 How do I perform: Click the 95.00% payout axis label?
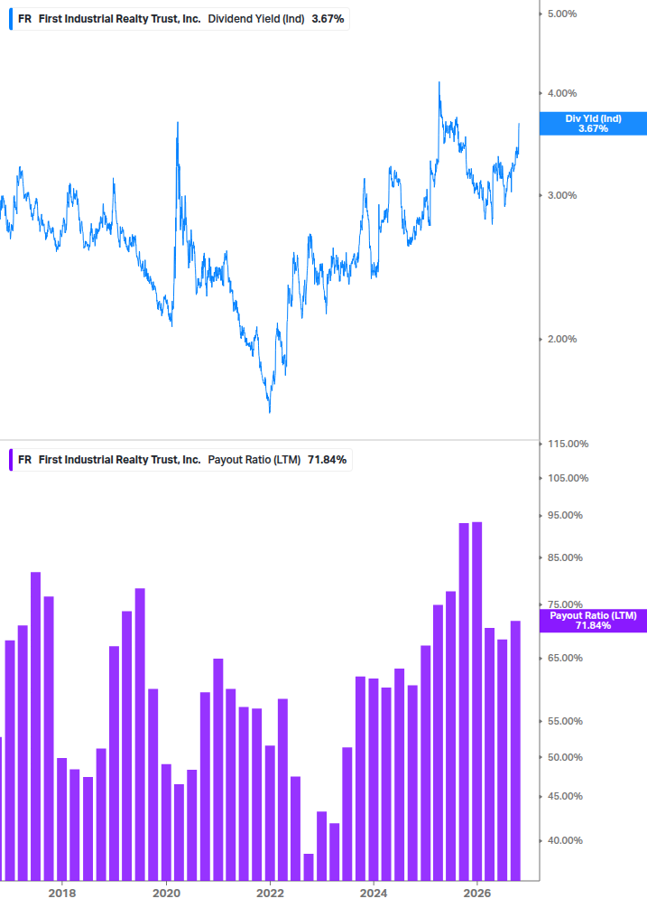[565, 515]
